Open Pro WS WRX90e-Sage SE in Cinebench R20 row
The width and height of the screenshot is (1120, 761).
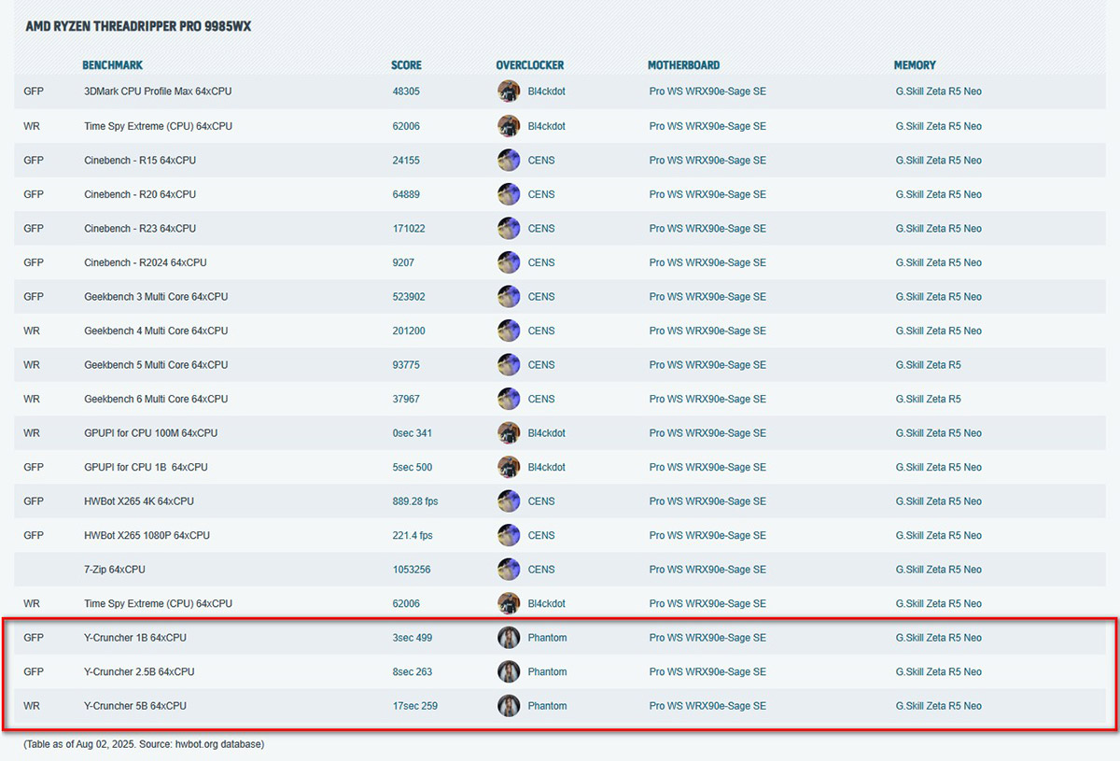(707, 194)
